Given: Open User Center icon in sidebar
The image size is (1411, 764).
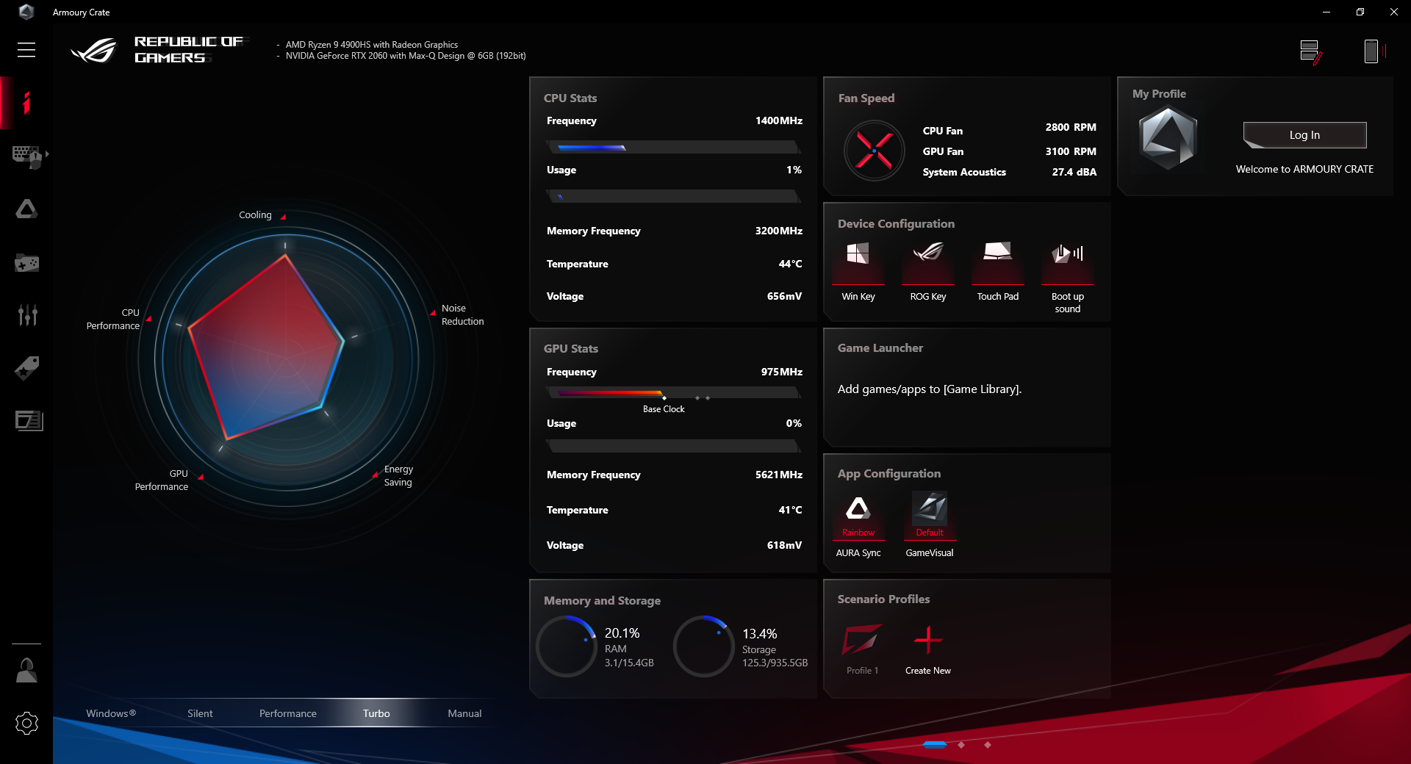Looking at the screenshot, I should pos(26,670).
